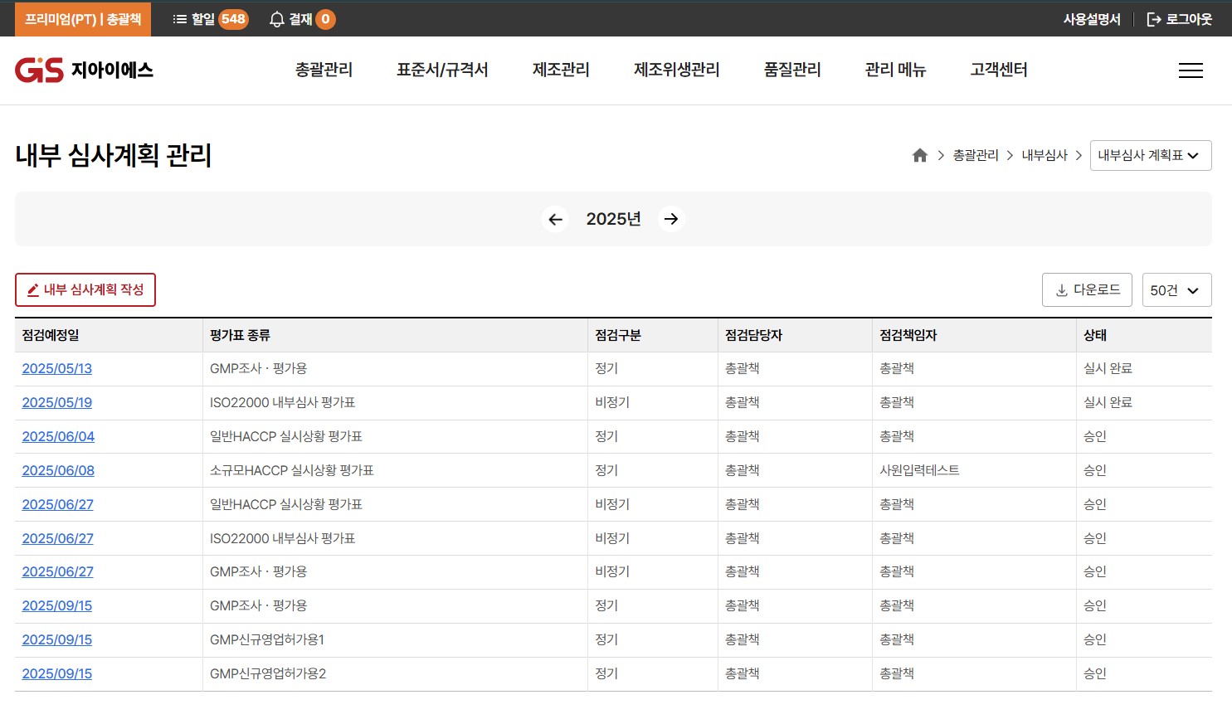
Task: Expand the 내부심사 계획표 breadcrumb dropdown
Action: coord(1151,155)
